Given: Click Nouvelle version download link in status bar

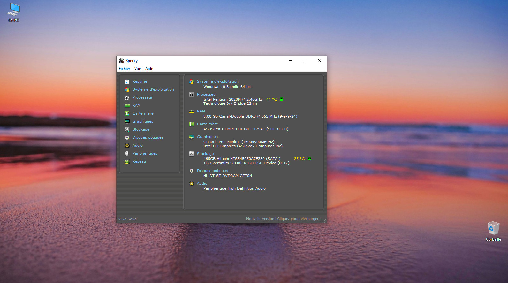Looking at the screenshot, I should click(284, 219).
